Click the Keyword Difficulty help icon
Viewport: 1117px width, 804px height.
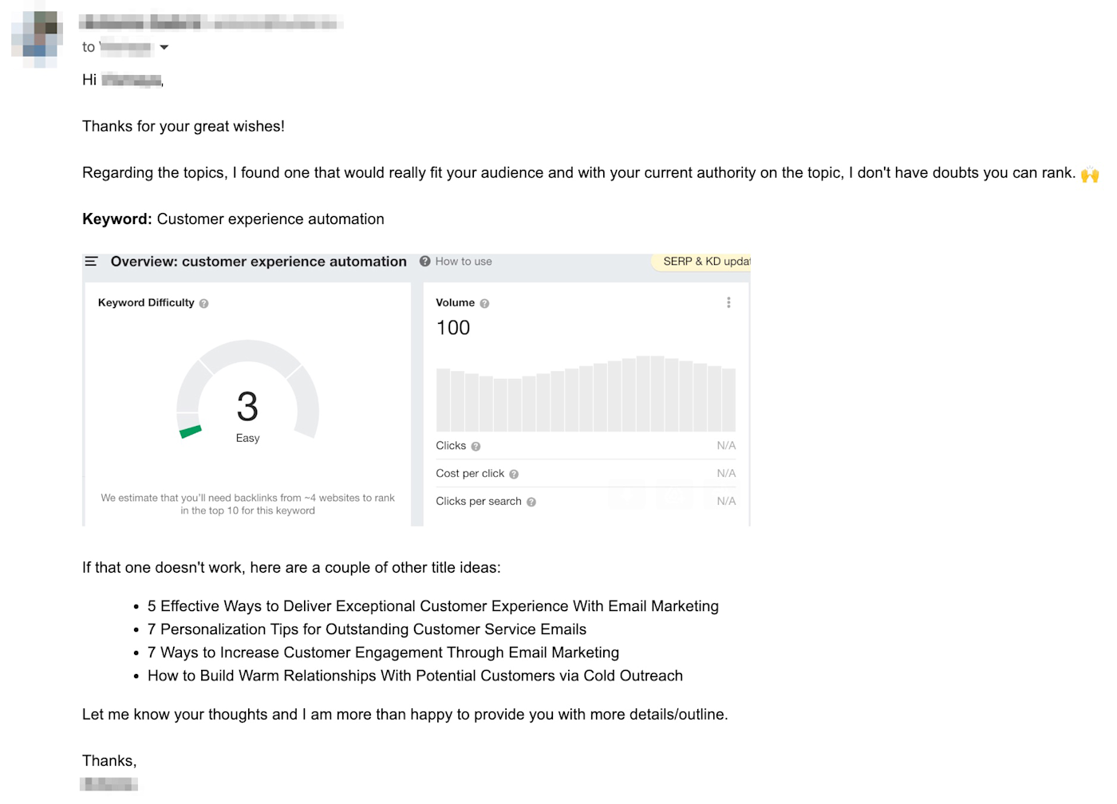[204, 304]
